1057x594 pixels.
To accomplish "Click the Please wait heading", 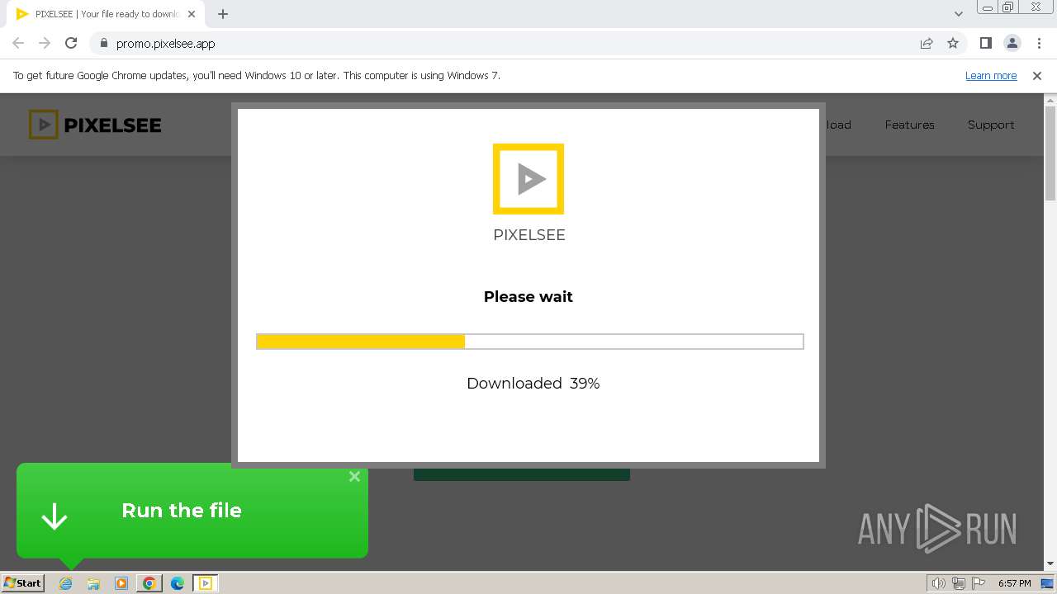I will pyautogui.click(x=528, y=296).
